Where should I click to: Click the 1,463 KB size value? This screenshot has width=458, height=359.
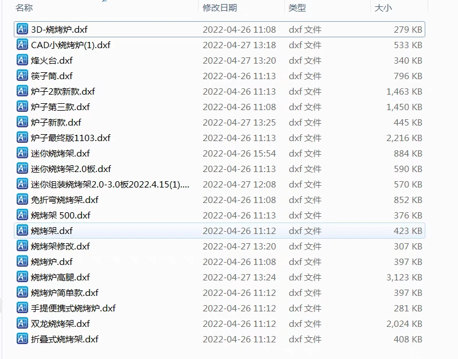[x=404, y=91]
